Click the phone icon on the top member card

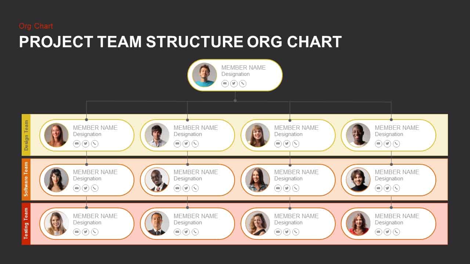tap(243, 84)
